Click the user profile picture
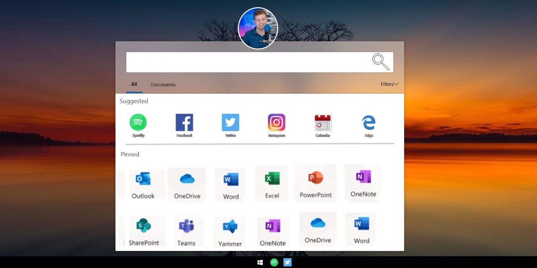This screenshot has width=537, height=268. 258,28
